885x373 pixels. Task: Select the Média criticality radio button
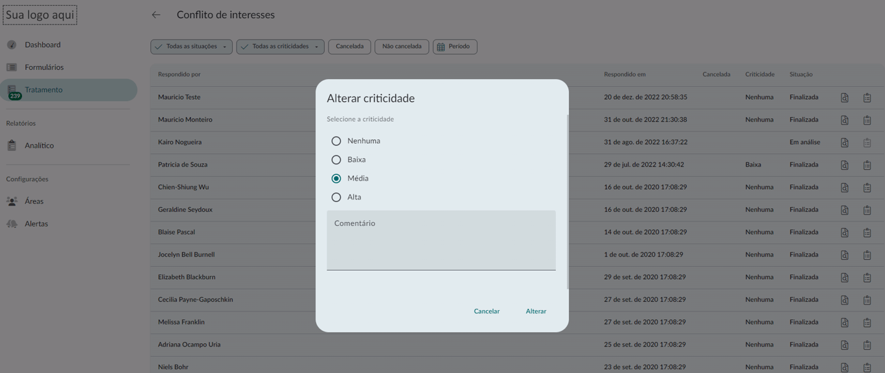(x=336, y=178)
